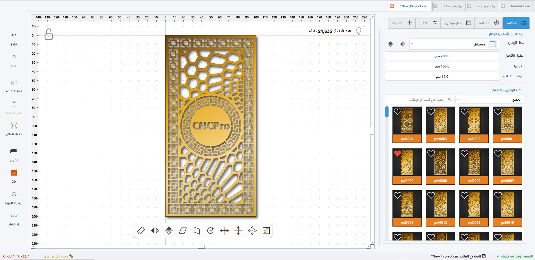
Task: Unfavorite the pnl0009 red heart
Action: pyautogui.click(x=397, y=153)
